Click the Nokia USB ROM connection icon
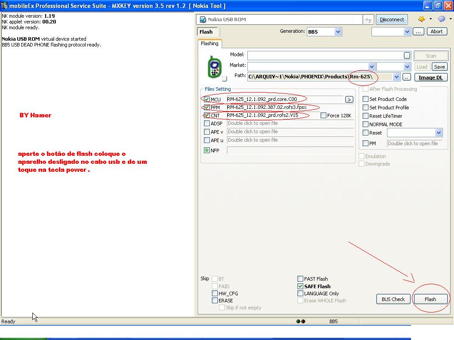 (203, 19)
